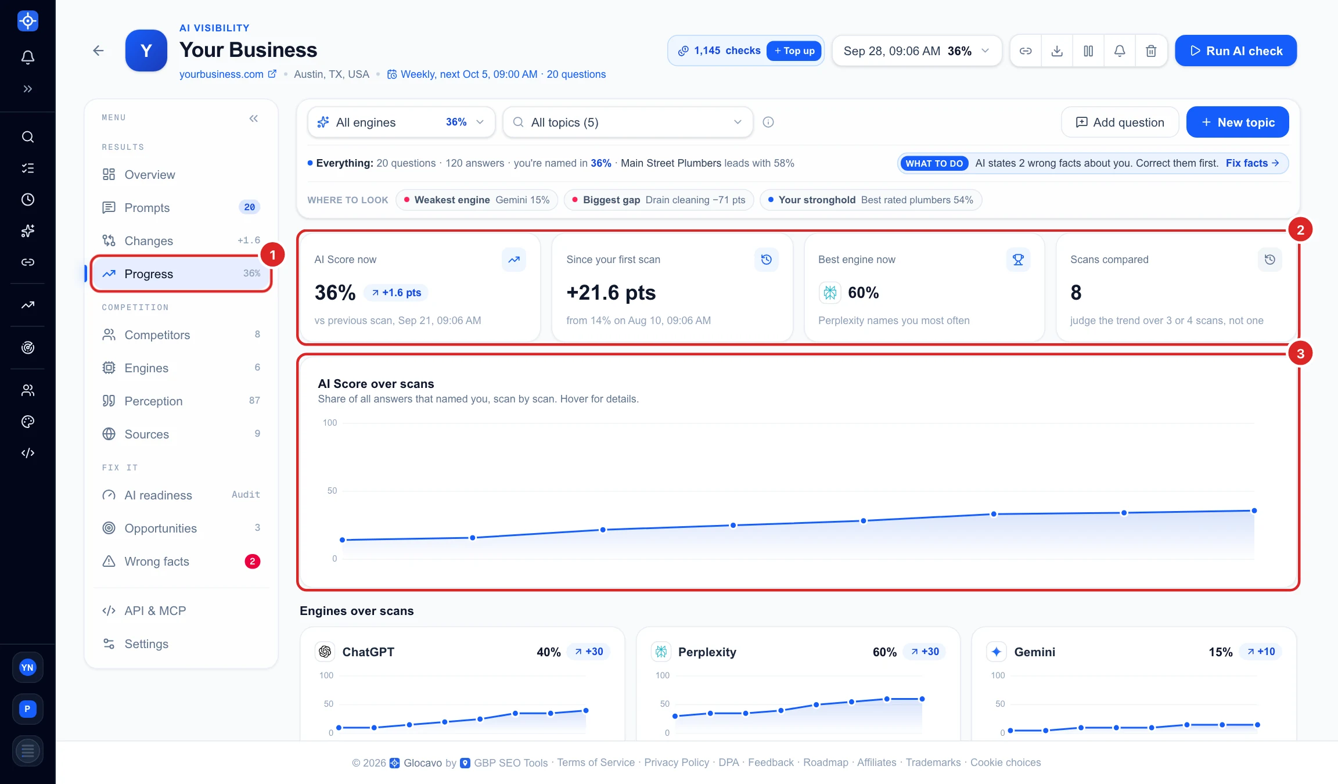Expand the left sidebar with double chevron
The width and height of the screenshot is (1338, 784).
[27, 89]
